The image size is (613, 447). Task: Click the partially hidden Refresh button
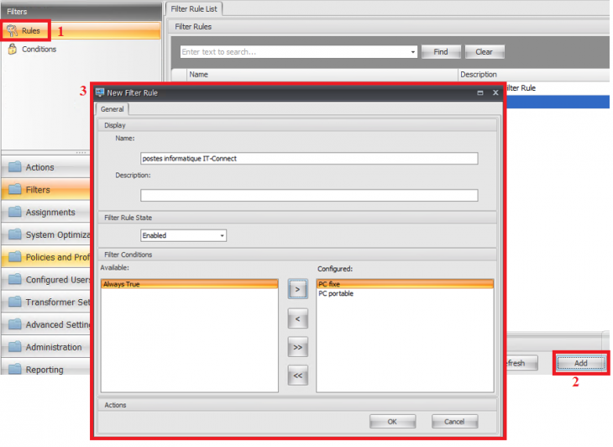click(x=522, y=363)
